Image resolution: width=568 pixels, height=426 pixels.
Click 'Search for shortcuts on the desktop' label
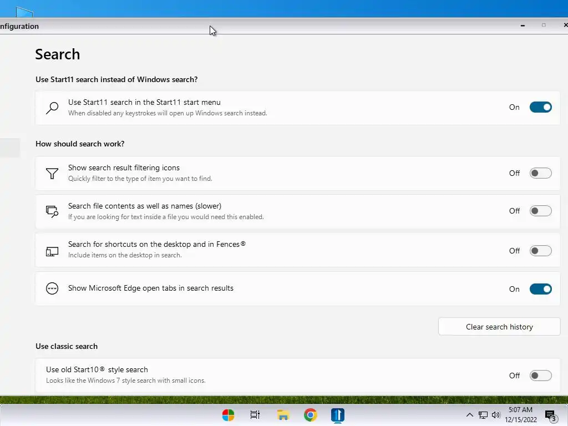coord(157,244)
